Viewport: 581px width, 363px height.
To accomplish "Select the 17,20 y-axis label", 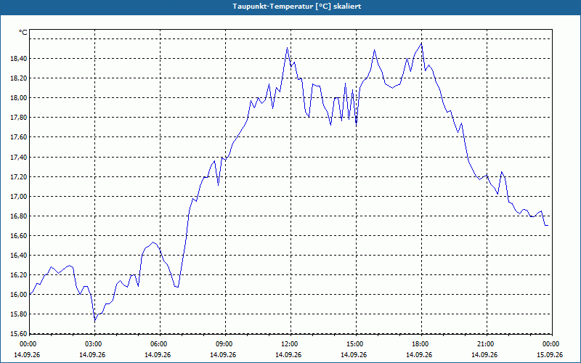I will click(20, 177).
